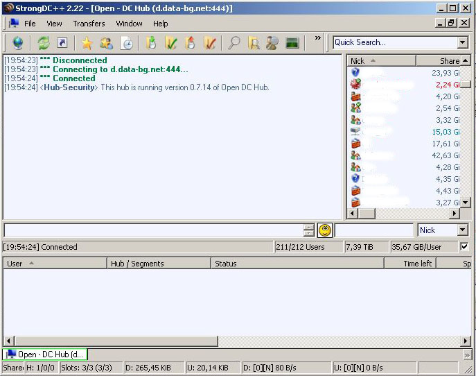Click user icon in the 4,28 Gi row

pos(355,167)
